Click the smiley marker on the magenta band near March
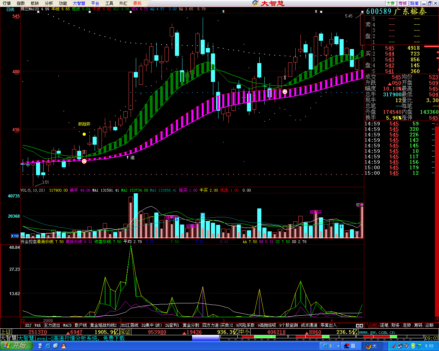The height and width of the screenshot is (351, 439). click(x=285, y=92)
